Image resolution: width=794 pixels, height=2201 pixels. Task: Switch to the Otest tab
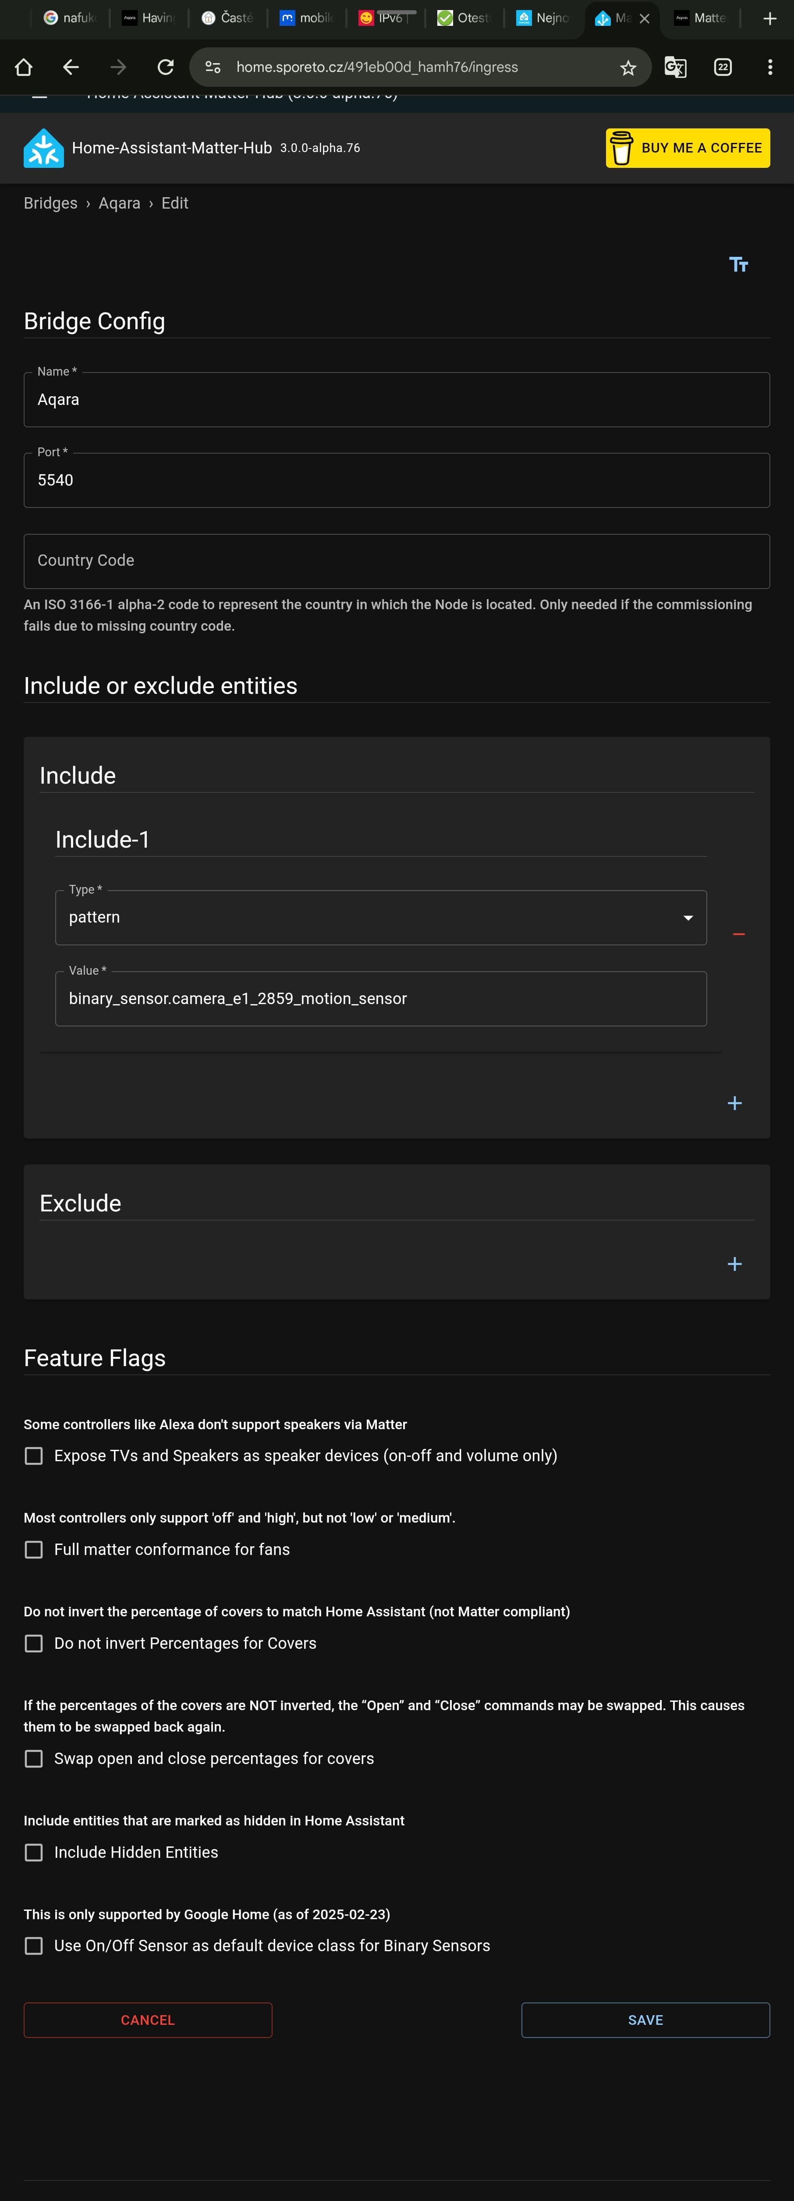point(463,18)
